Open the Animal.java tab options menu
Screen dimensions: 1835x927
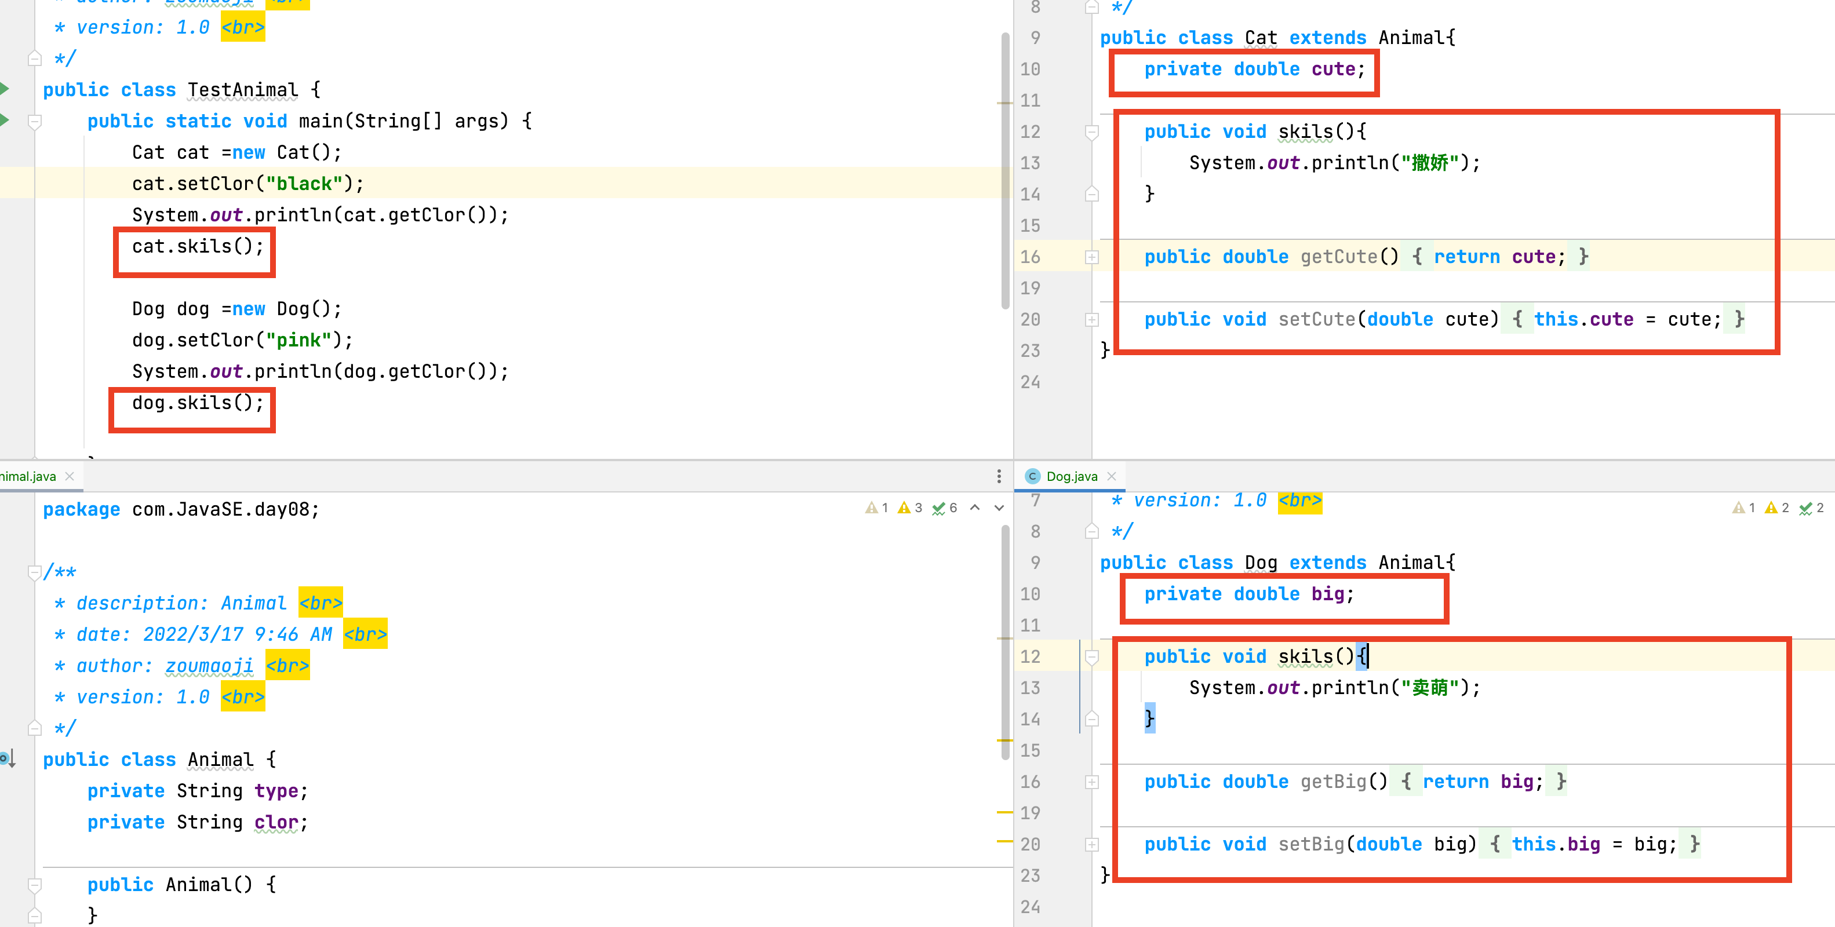pyautogui.click(x=999, y=476)
